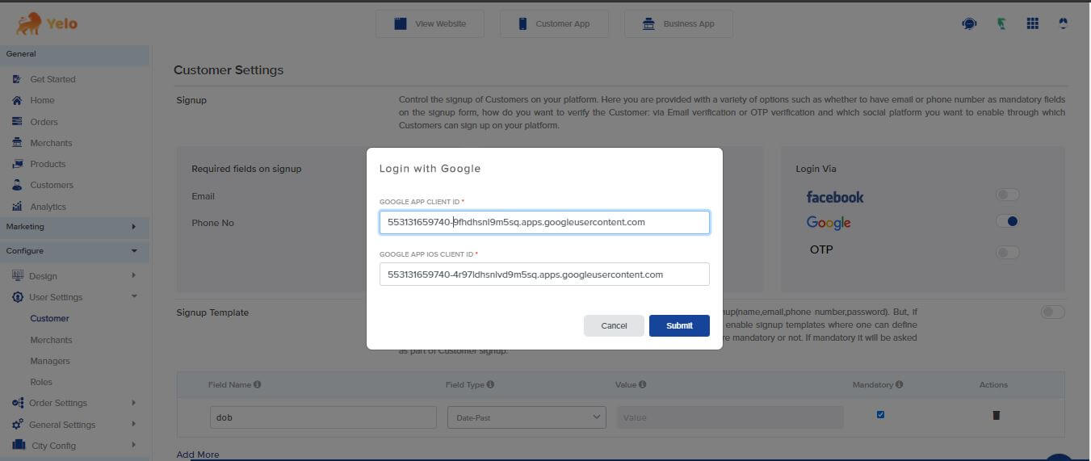Toggle the Signup Template switch
Image resolution: width=1091 pixels, height=461 pixels.
point(1052,312)
